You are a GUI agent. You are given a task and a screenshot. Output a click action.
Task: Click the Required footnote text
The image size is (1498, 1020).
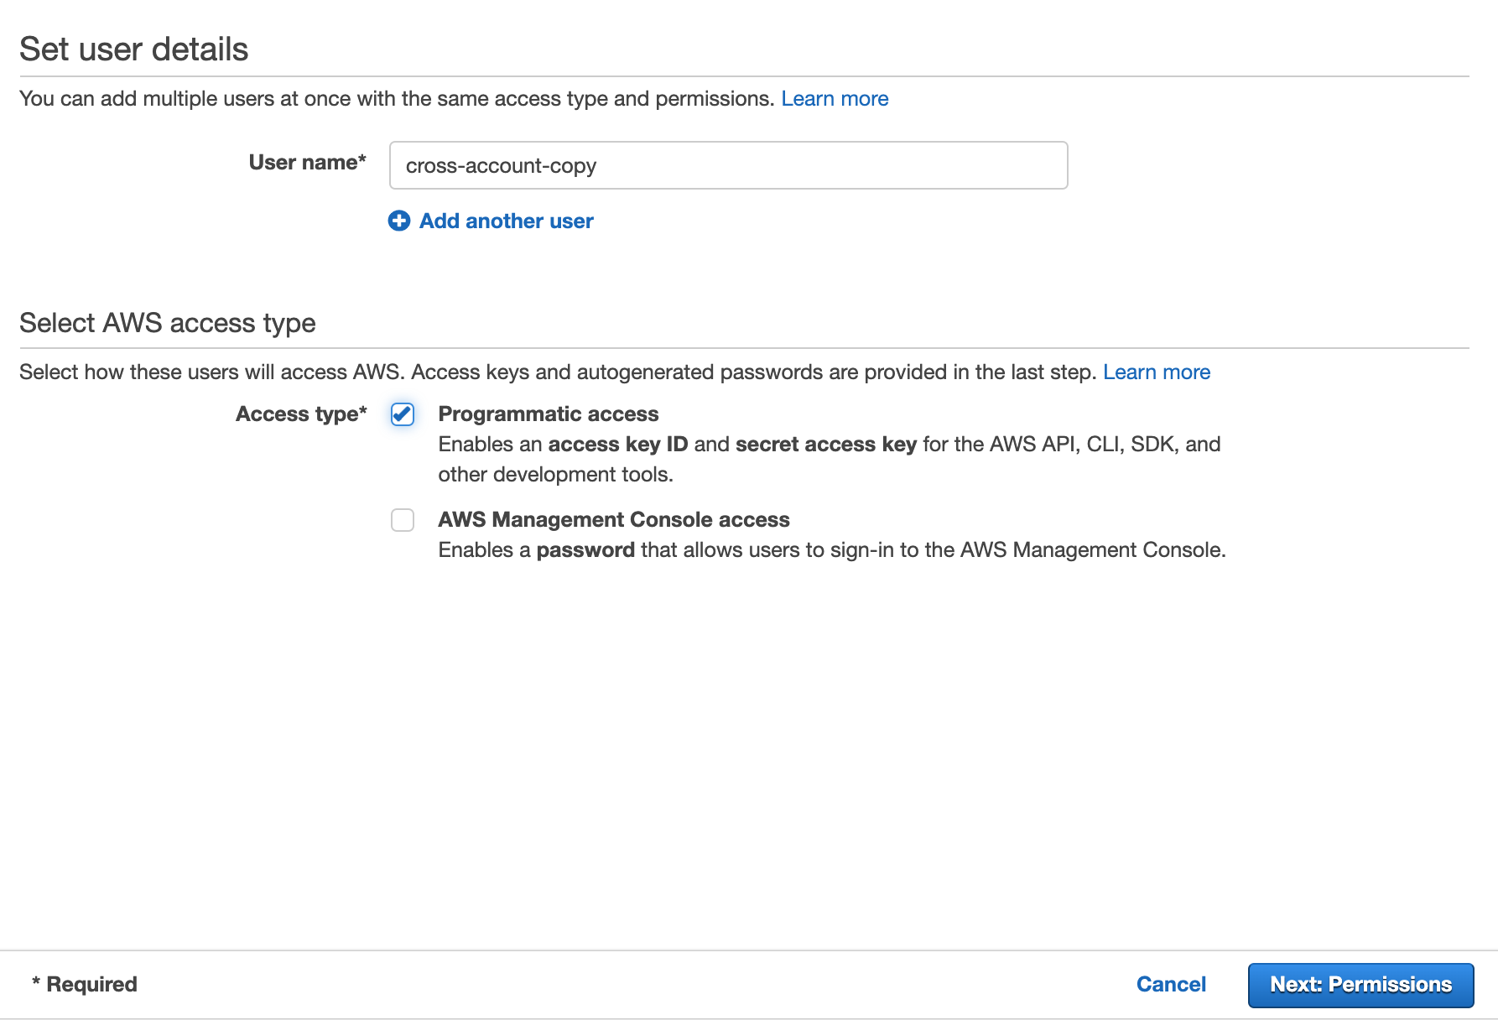85,984
